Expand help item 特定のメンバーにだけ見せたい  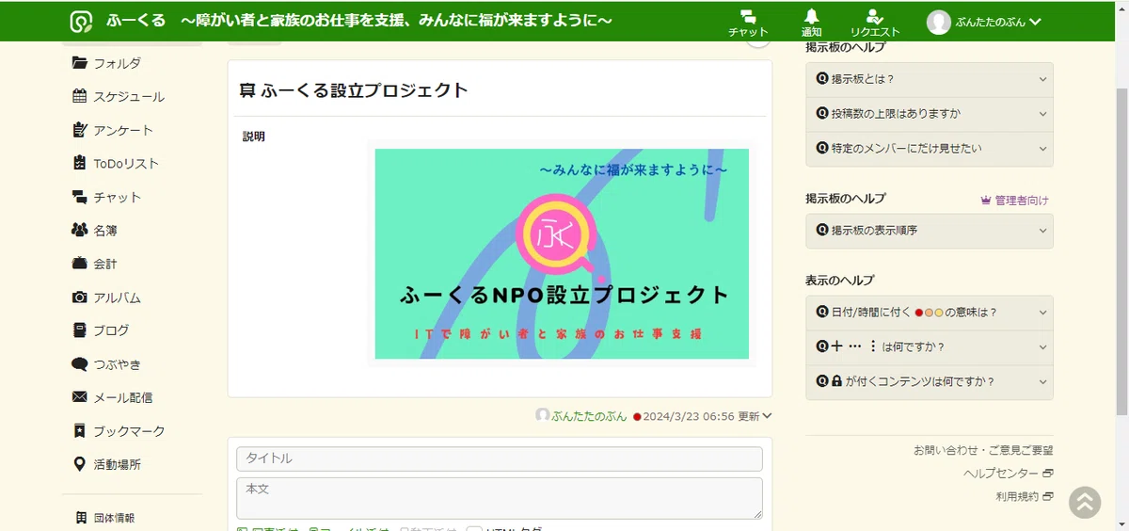pyautogui.click(x=930, y=149)
